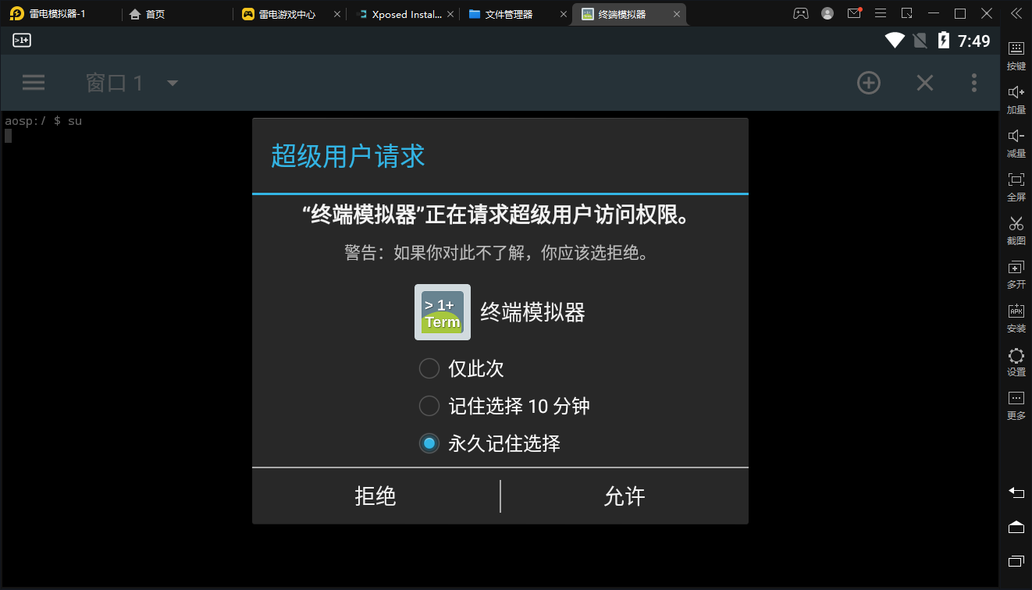Add a new terminal window
1032x590 pixels.
(x=869, y=83)
